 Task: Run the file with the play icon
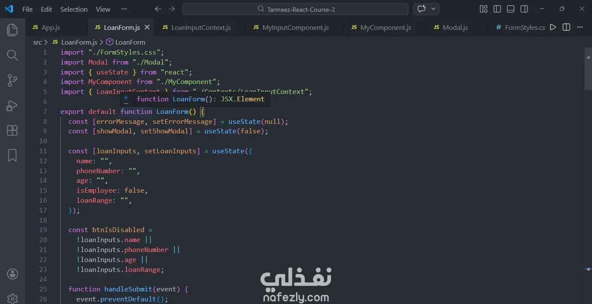553,27
